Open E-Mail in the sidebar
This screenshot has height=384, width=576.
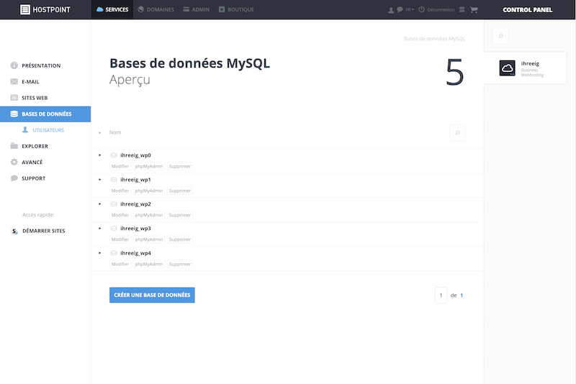pos(30,82)
